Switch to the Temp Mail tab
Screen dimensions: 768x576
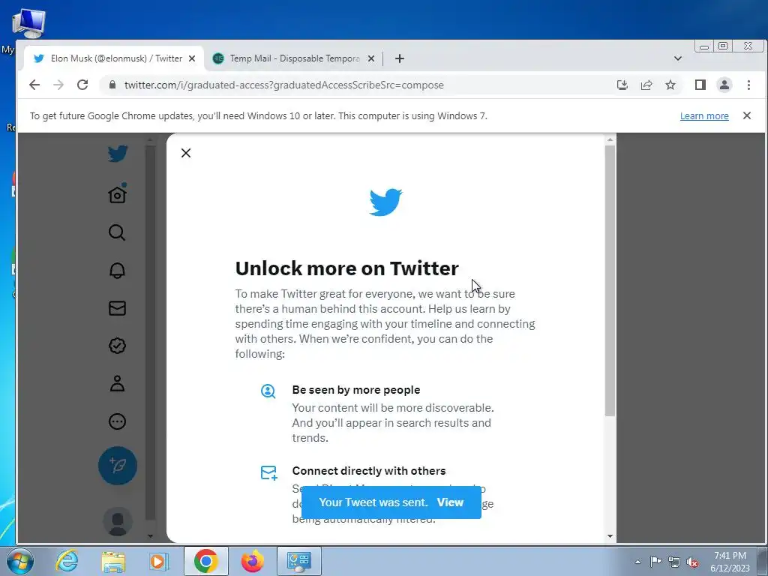(294, 58)
